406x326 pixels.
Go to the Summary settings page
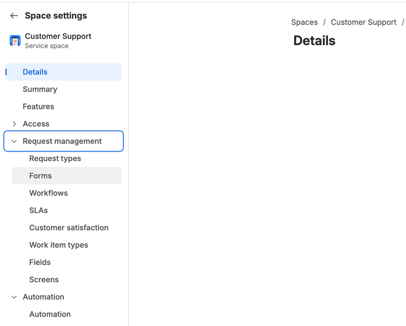click(x=40, y=89)
